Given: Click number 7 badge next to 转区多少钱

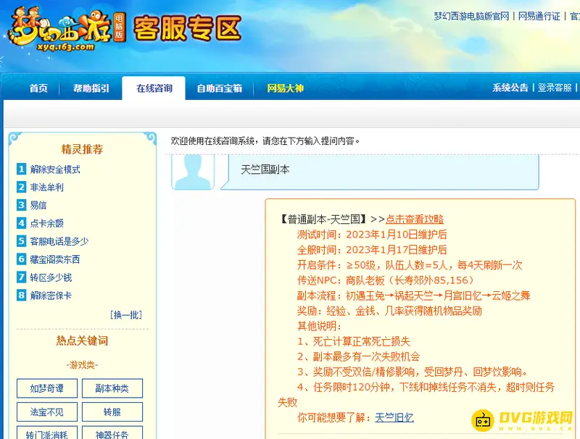Looking at the screenshot, I should pyautogui.click(x=22, y=277).
